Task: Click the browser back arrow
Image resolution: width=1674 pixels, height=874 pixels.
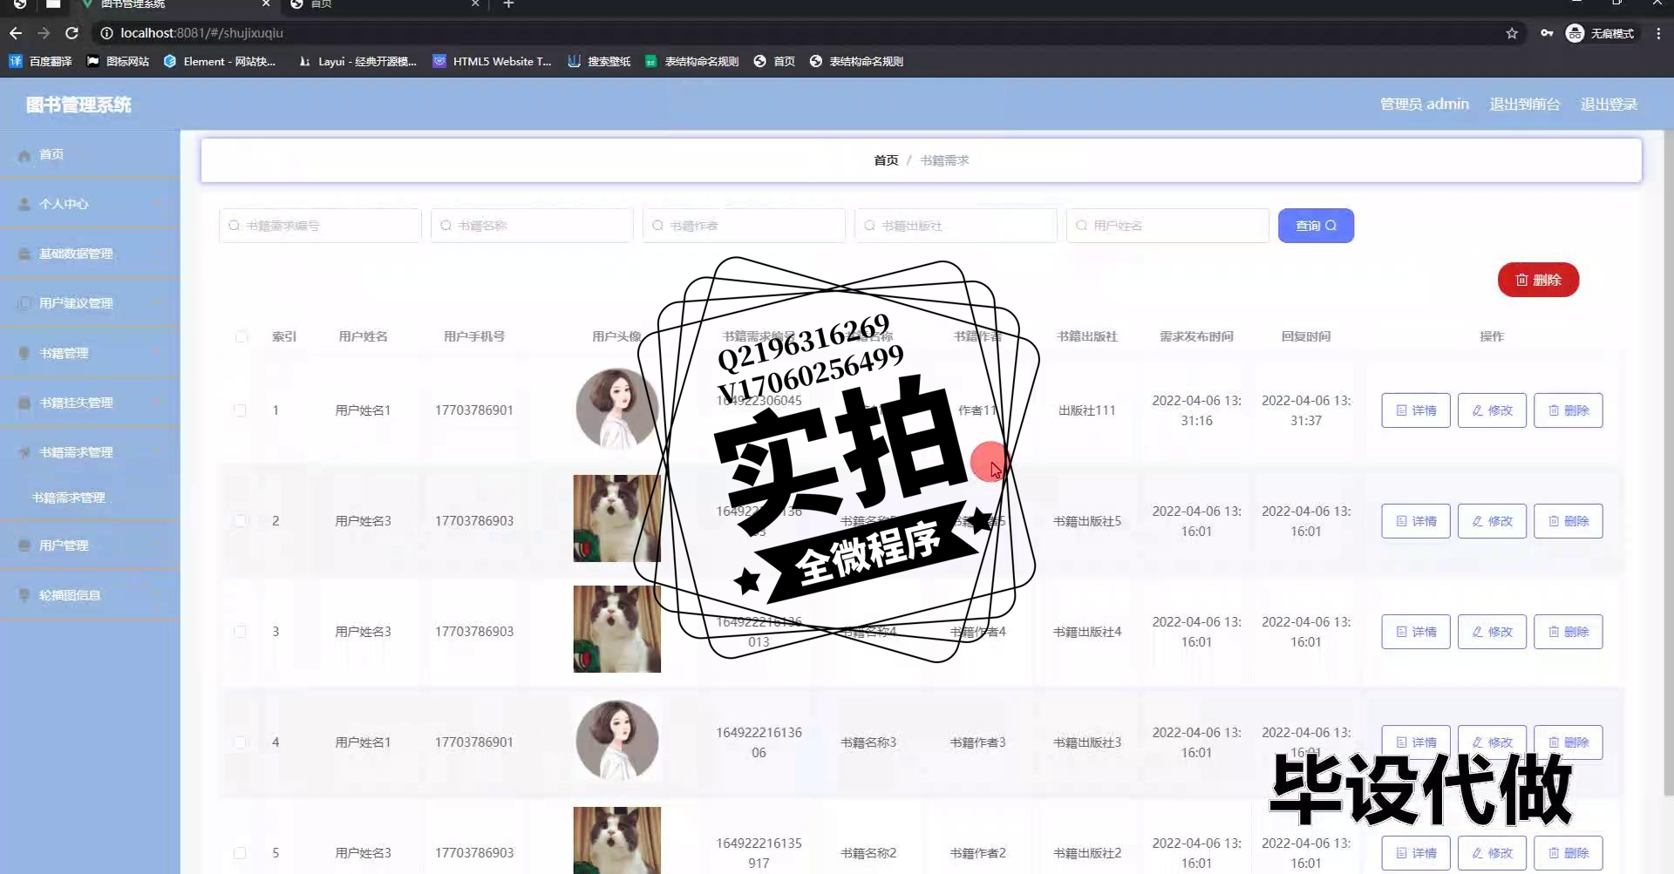Action: point(15,33)
